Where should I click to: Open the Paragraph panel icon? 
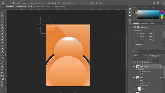[130, 23]
